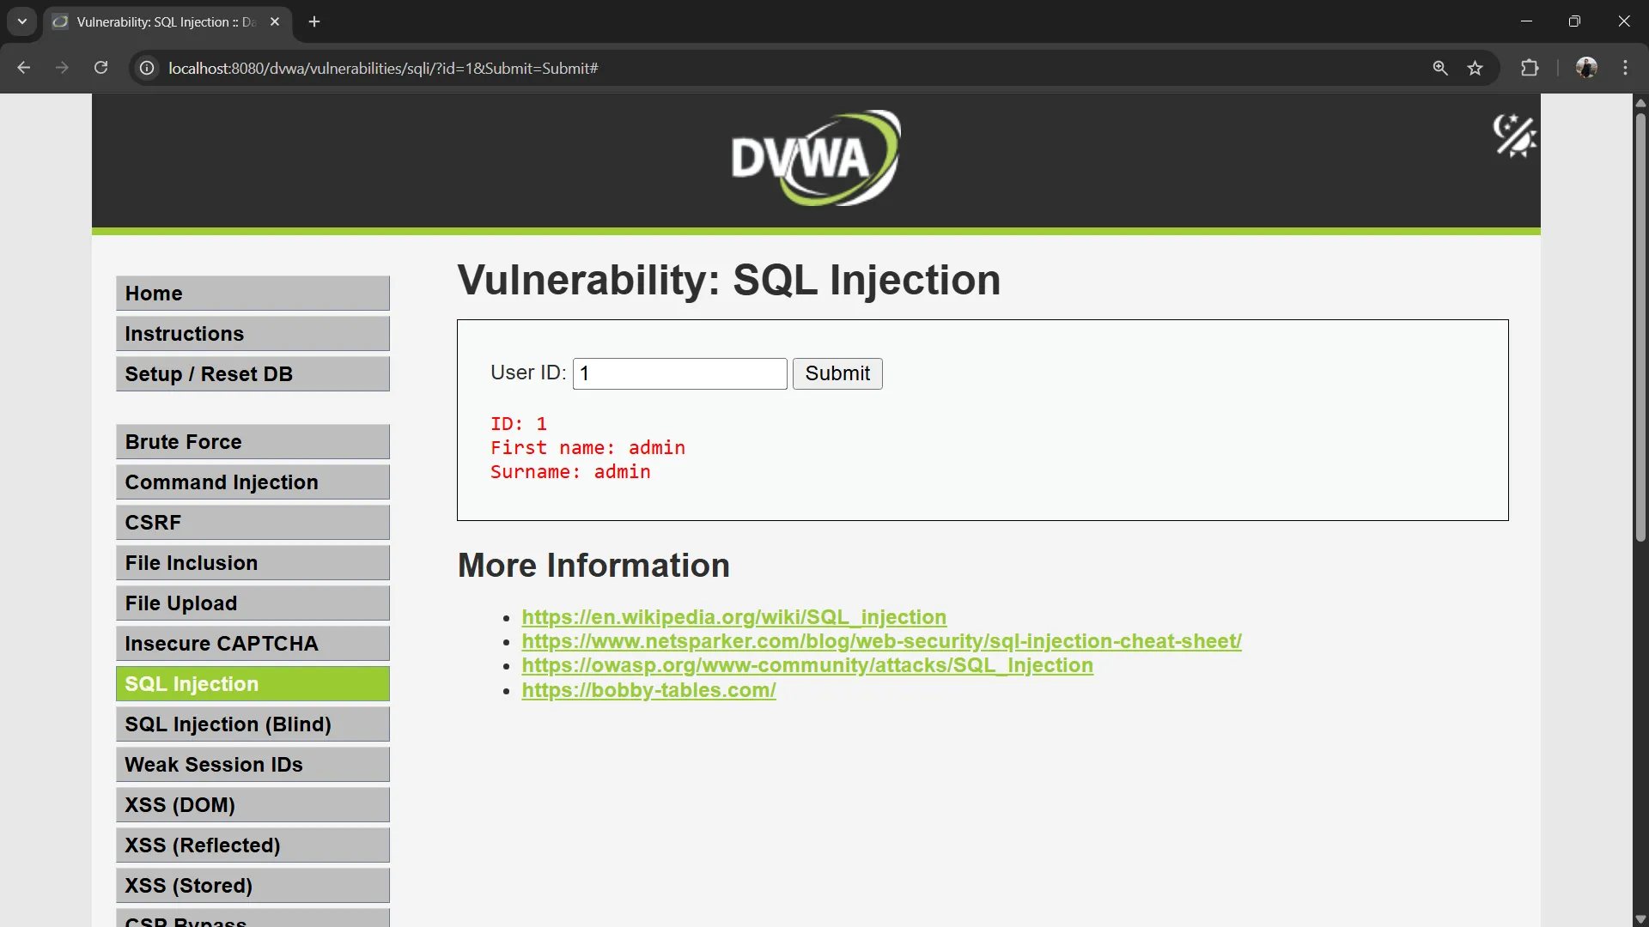Click the browser forward arrow
Viewport: 1649px width, 927px height.
click(x=62, y=68)
